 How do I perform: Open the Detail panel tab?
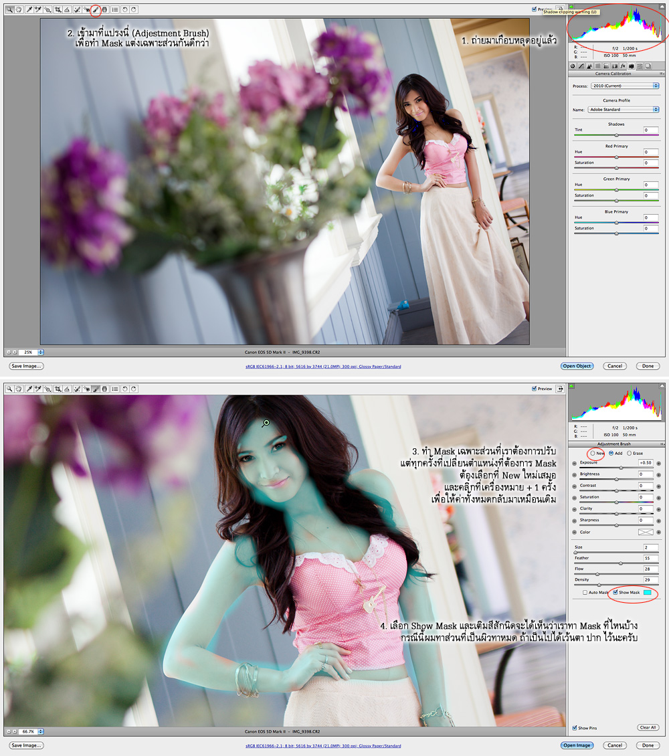click(x=589, y=66)
